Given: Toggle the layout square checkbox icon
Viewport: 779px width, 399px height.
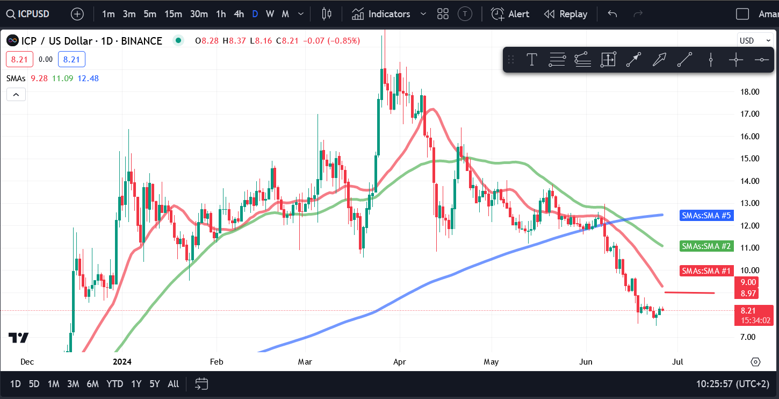Looking at the screenshot, I should pyautogui.click(x=742, y=14).
